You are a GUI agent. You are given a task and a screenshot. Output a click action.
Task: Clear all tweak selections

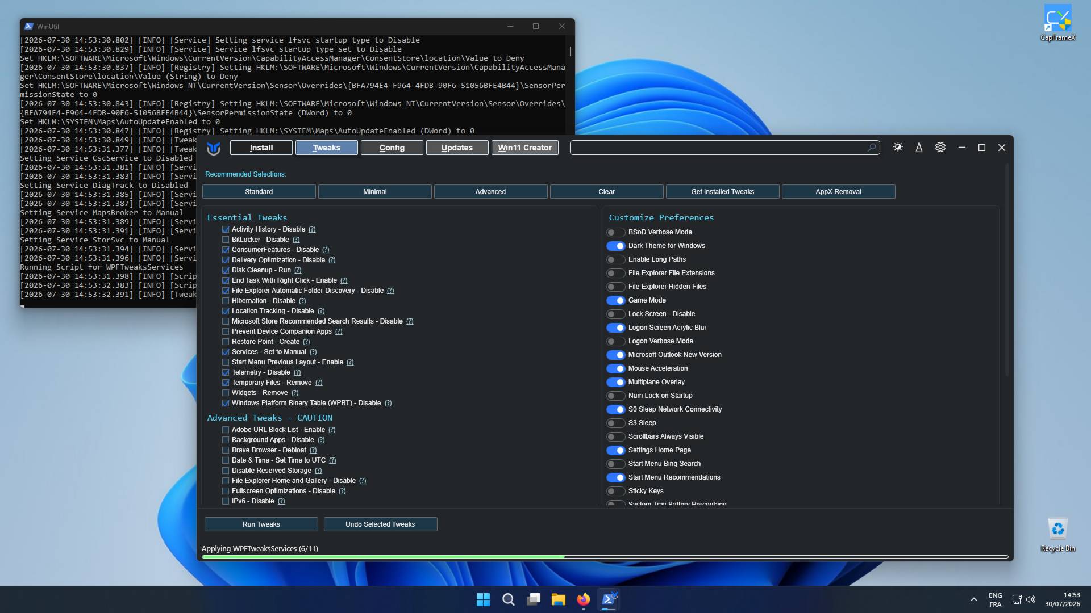(607, 192)
